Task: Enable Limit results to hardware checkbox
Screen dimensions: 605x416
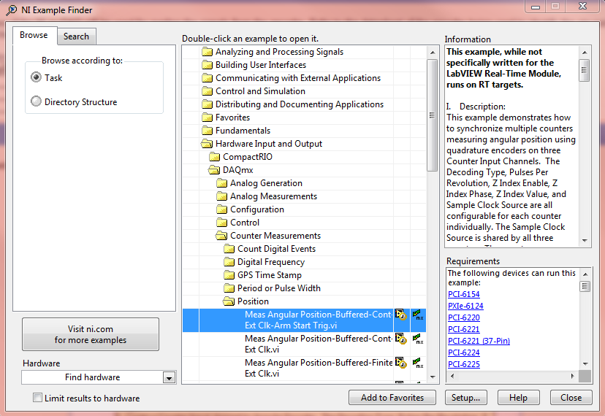Action: pyautogui.click(x=37, y=398)
